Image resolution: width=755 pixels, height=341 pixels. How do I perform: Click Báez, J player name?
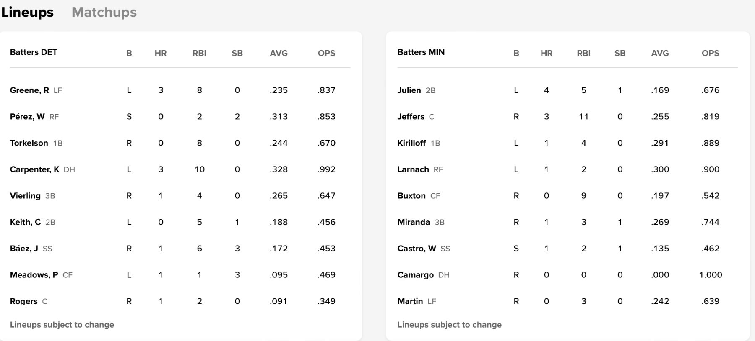tap(24, 249)
